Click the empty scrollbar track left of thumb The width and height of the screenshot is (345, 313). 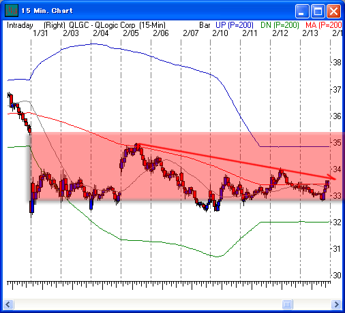(x=148, y=304)
